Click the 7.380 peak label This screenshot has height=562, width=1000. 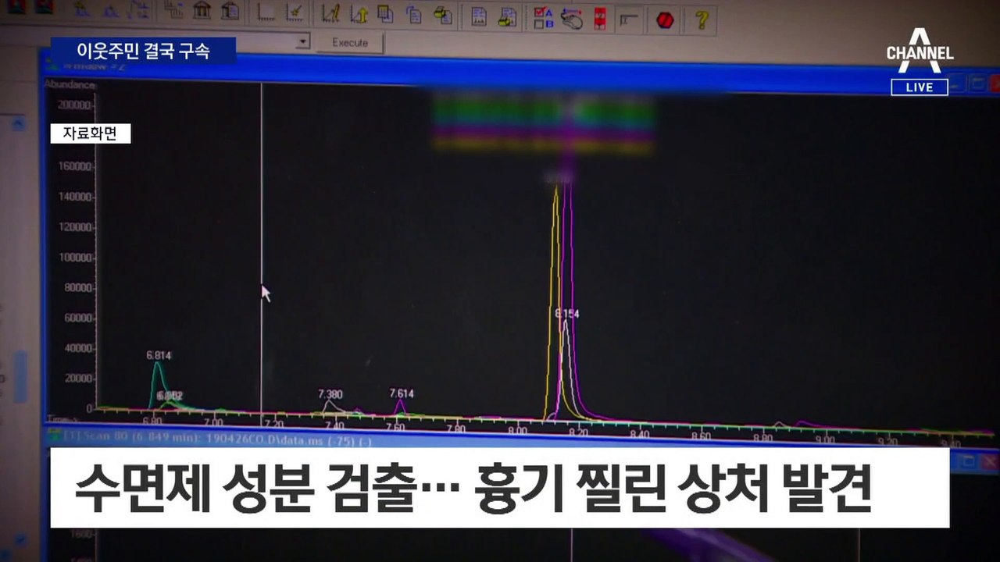pyautogui.click(x=330, y=394)
